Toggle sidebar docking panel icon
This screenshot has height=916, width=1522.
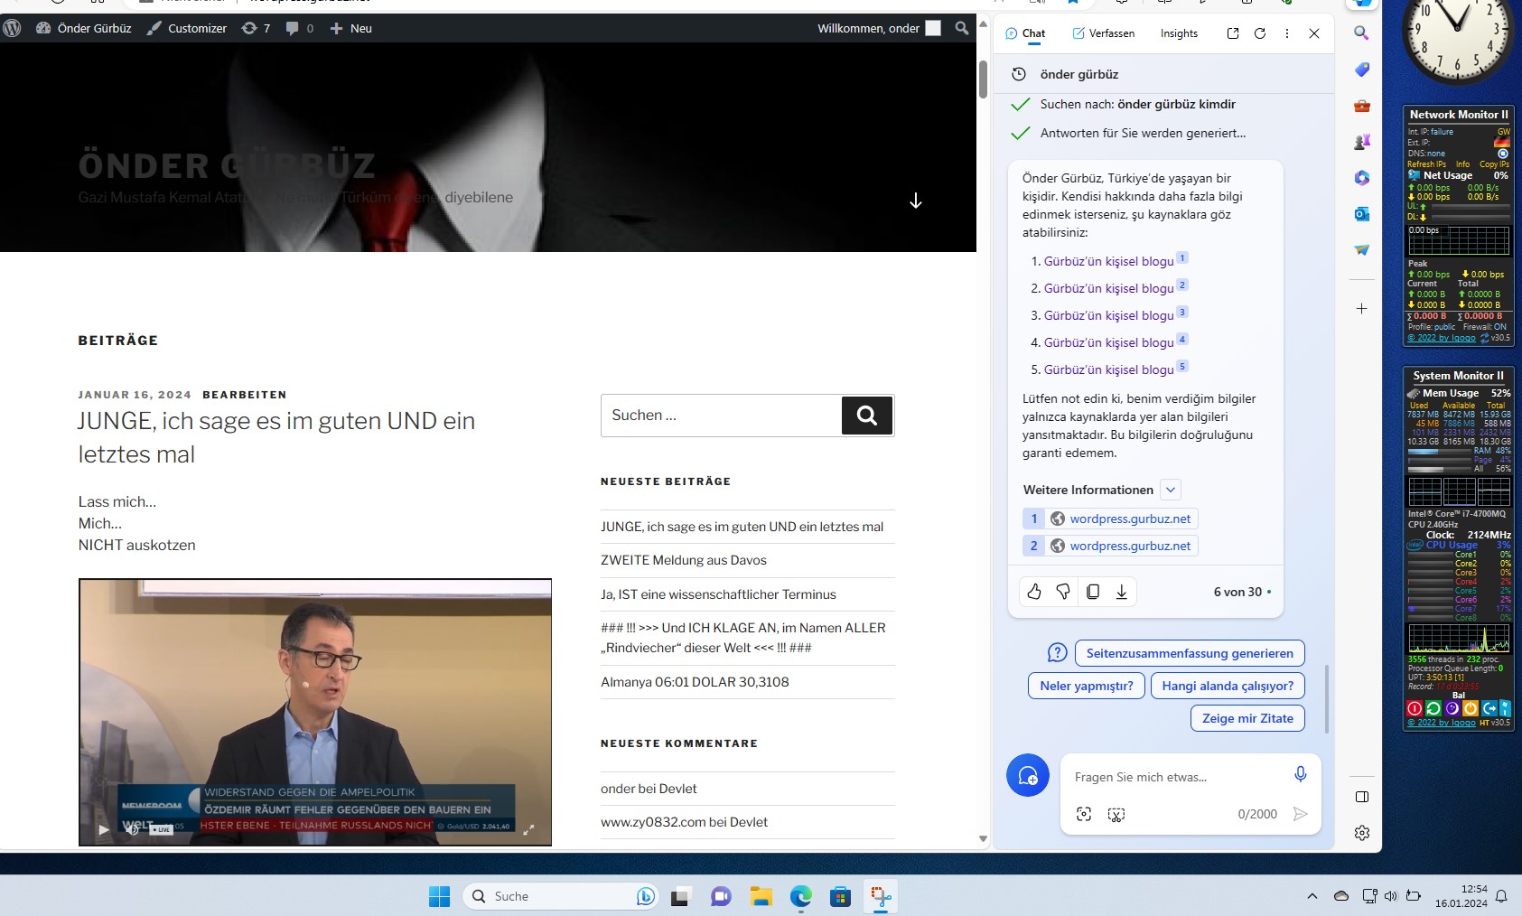pyautogui.click(x=1361, y=797)
